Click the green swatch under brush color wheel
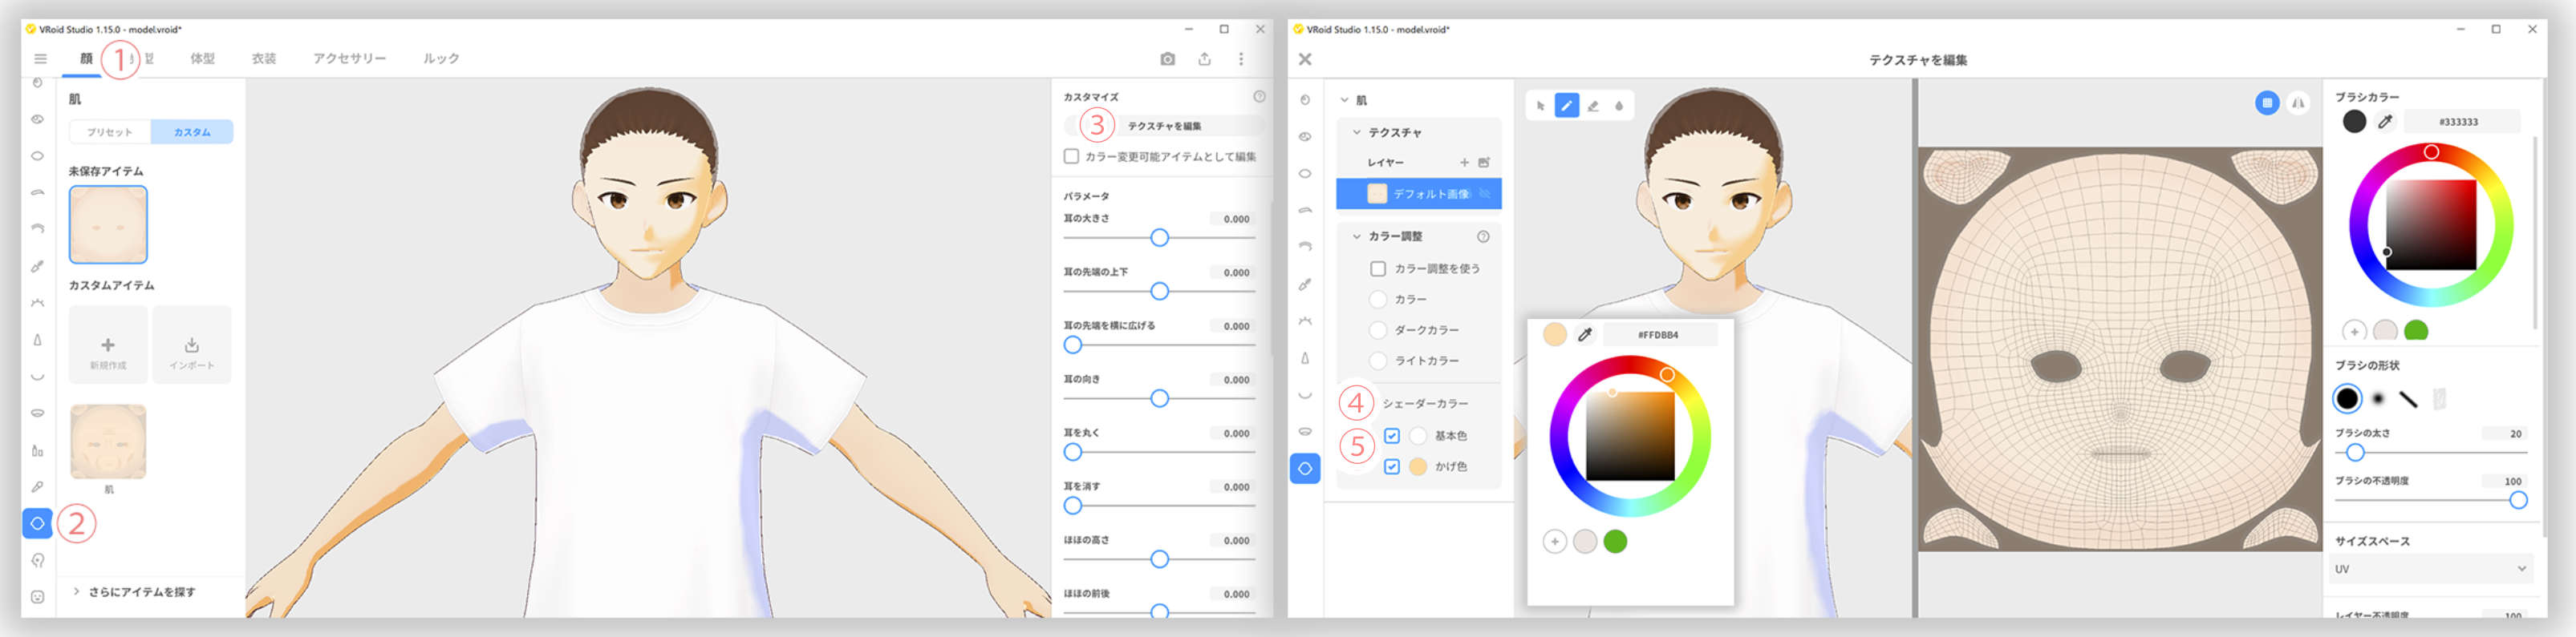The image size is (2576, 637). (x=2416, y=330)
